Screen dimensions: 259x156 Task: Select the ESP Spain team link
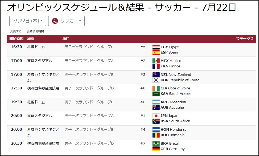tap(169, 52)
